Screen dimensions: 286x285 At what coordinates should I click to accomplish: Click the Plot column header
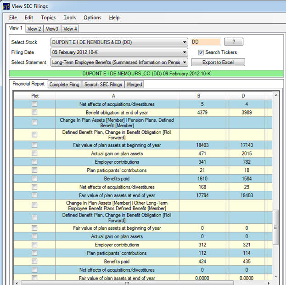[34, 96]
